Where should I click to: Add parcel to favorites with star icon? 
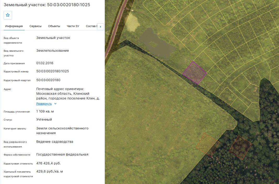pos(8,15)
